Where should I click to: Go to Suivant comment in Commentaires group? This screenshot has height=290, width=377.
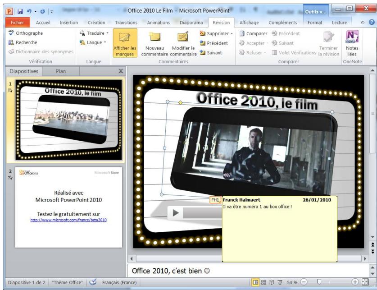point(211,52)
